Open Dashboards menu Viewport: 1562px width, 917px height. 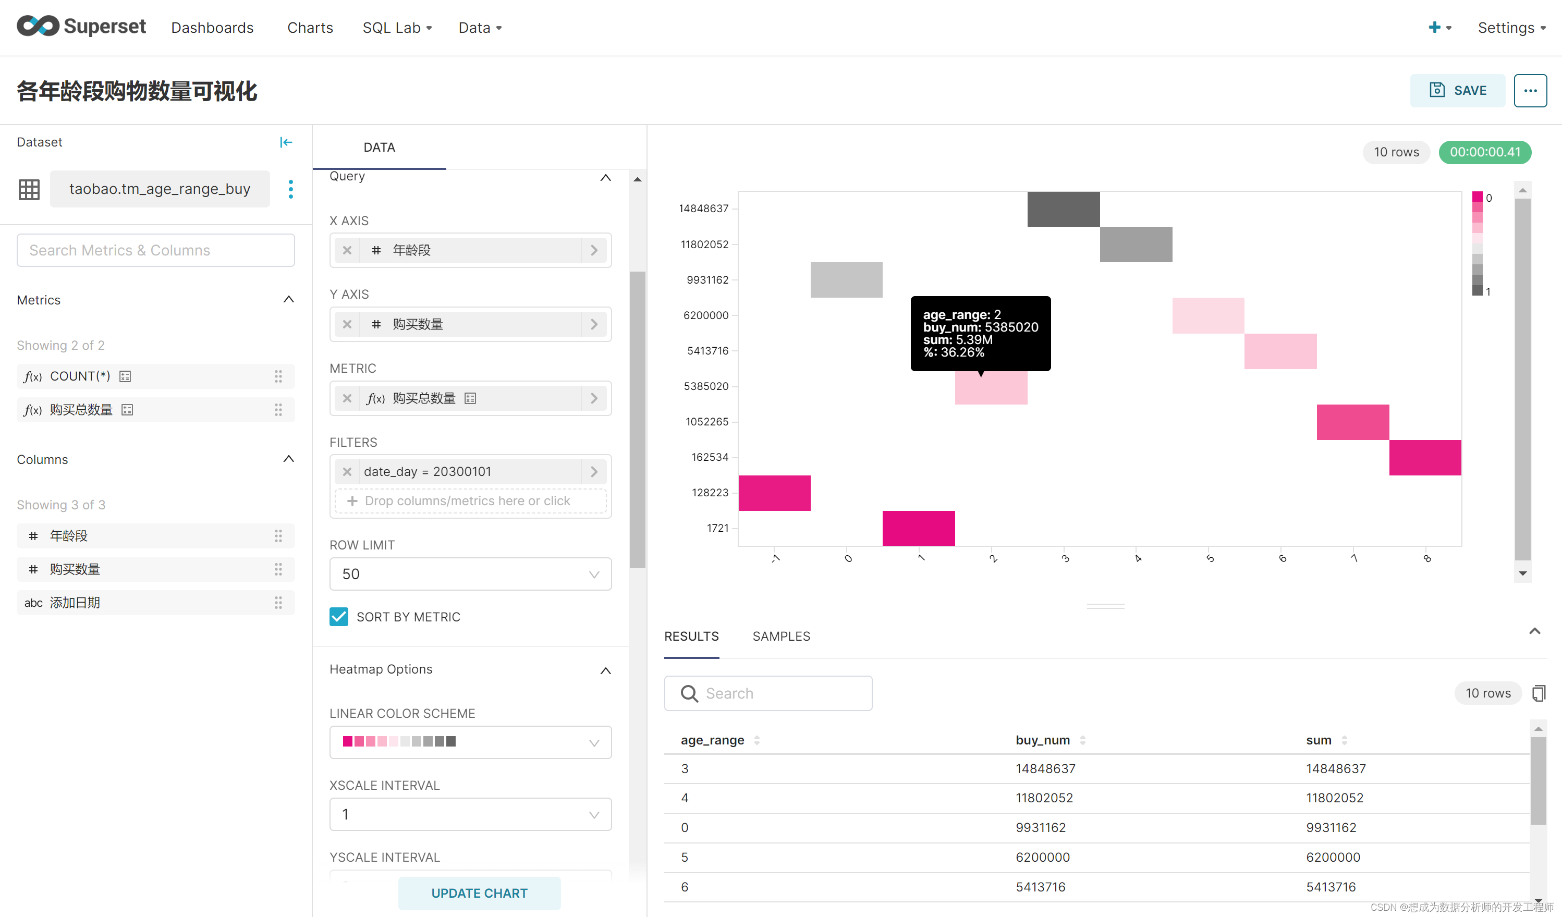tap(212, 28)
